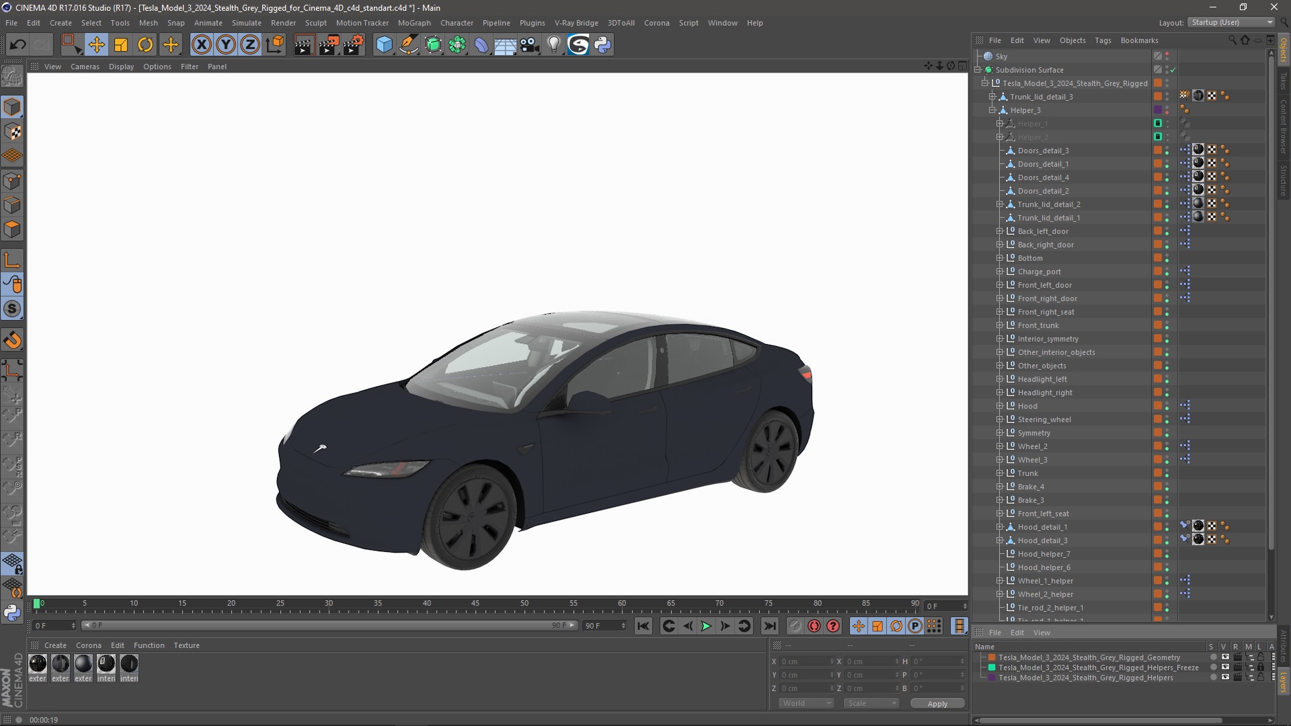Collapse the Tesla_Model_3_2024_Stealth_Grey_Rigged root
Screen dimensions: 1291x726
tap(984, 83)
